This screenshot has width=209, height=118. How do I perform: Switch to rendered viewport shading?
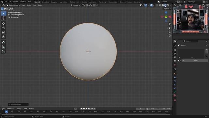[168, 5]
